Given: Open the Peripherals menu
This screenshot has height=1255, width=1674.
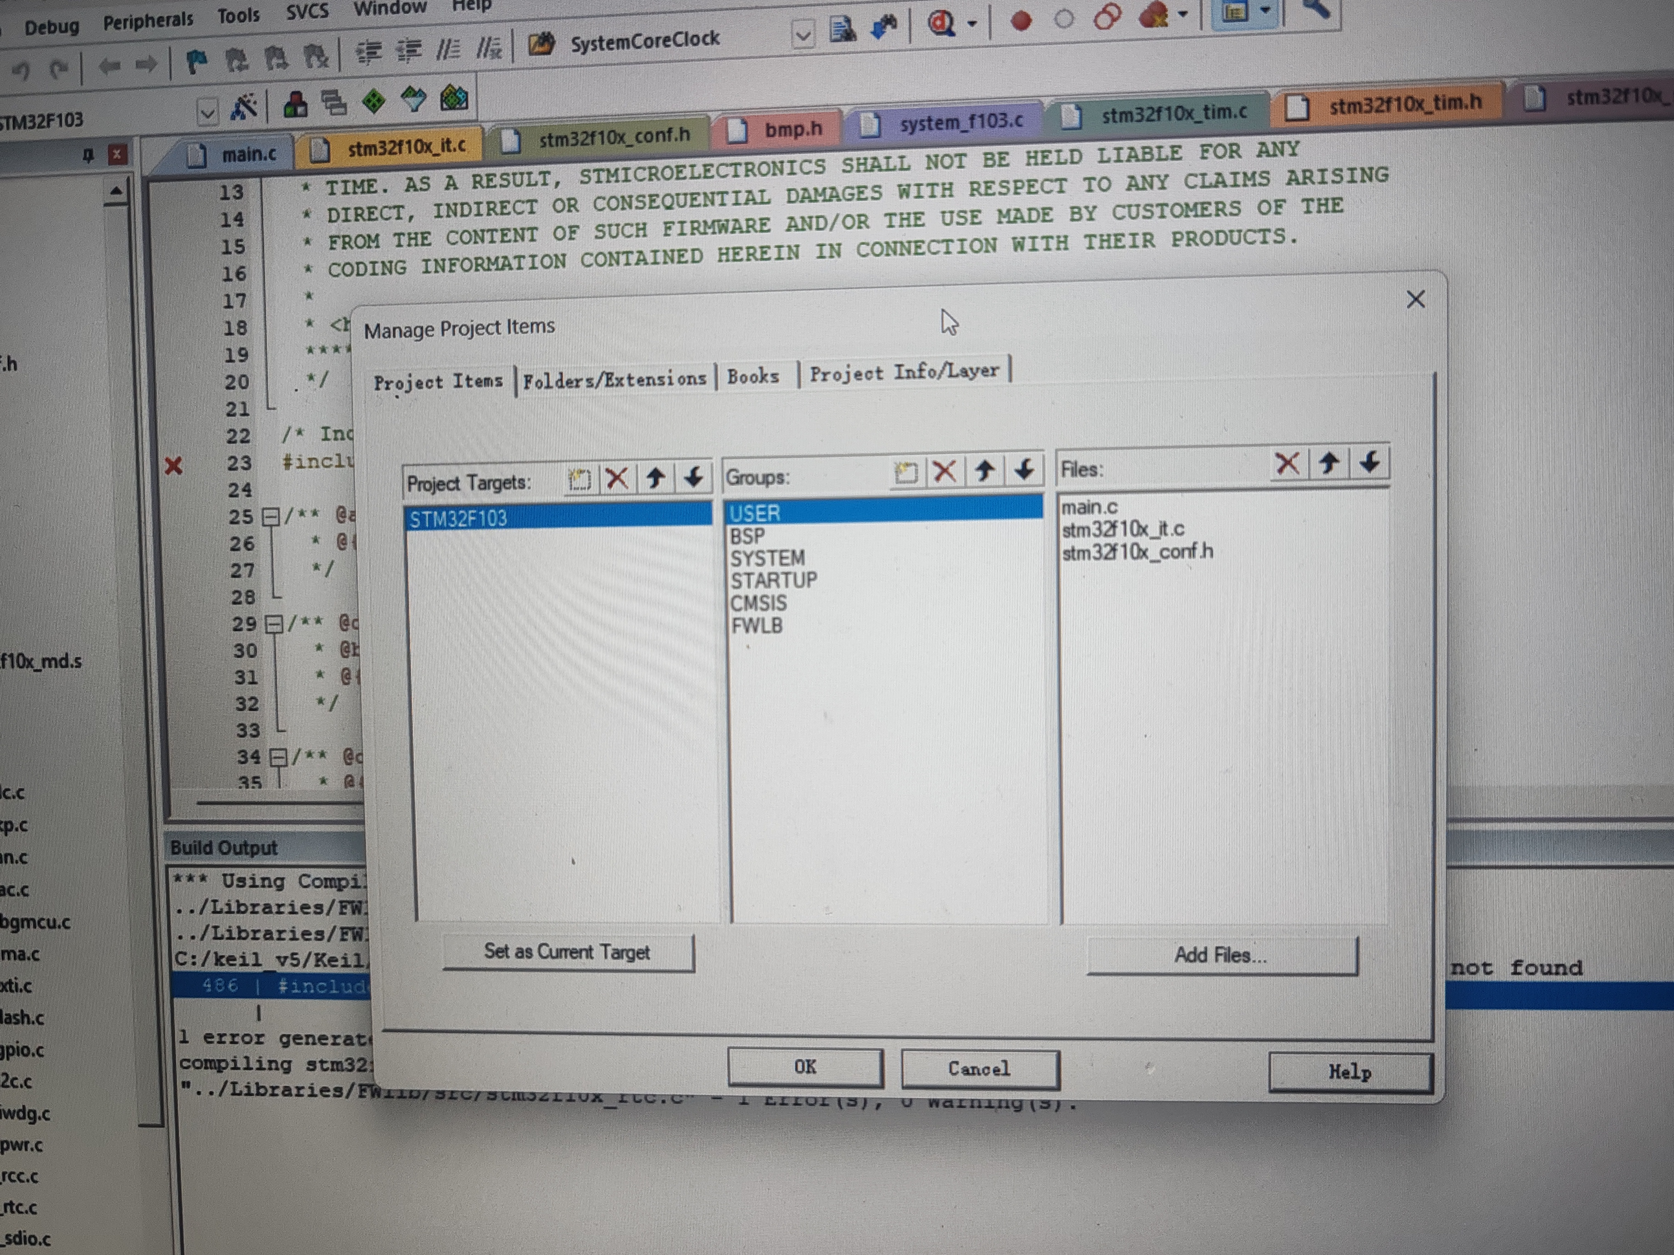Looking at the screenshot, I should click(x=148, y=21).
